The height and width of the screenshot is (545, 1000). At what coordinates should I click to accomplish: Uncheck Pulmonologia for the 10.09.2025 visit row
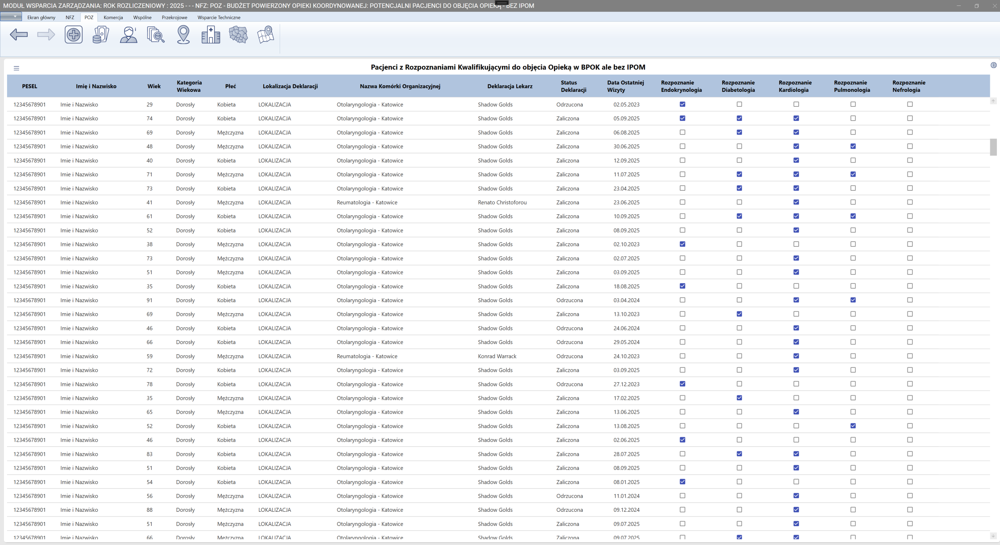coord(853,216)
